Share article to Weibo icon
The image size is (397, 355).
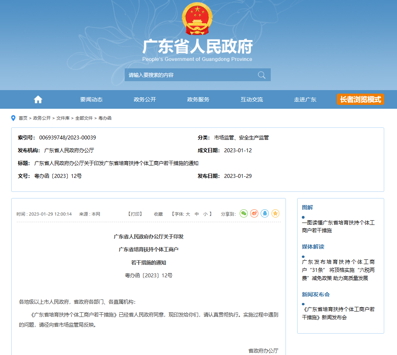click(254, 213)
